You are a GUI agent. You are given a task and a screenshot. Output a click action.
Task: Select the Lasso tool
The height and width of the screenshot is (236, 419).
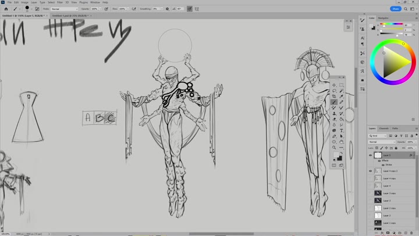click(334, 91)
